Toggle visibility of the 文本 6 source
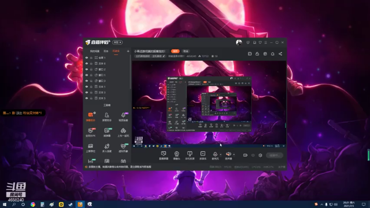The width and height of the screenshot is (370, 208). point(87,64)
